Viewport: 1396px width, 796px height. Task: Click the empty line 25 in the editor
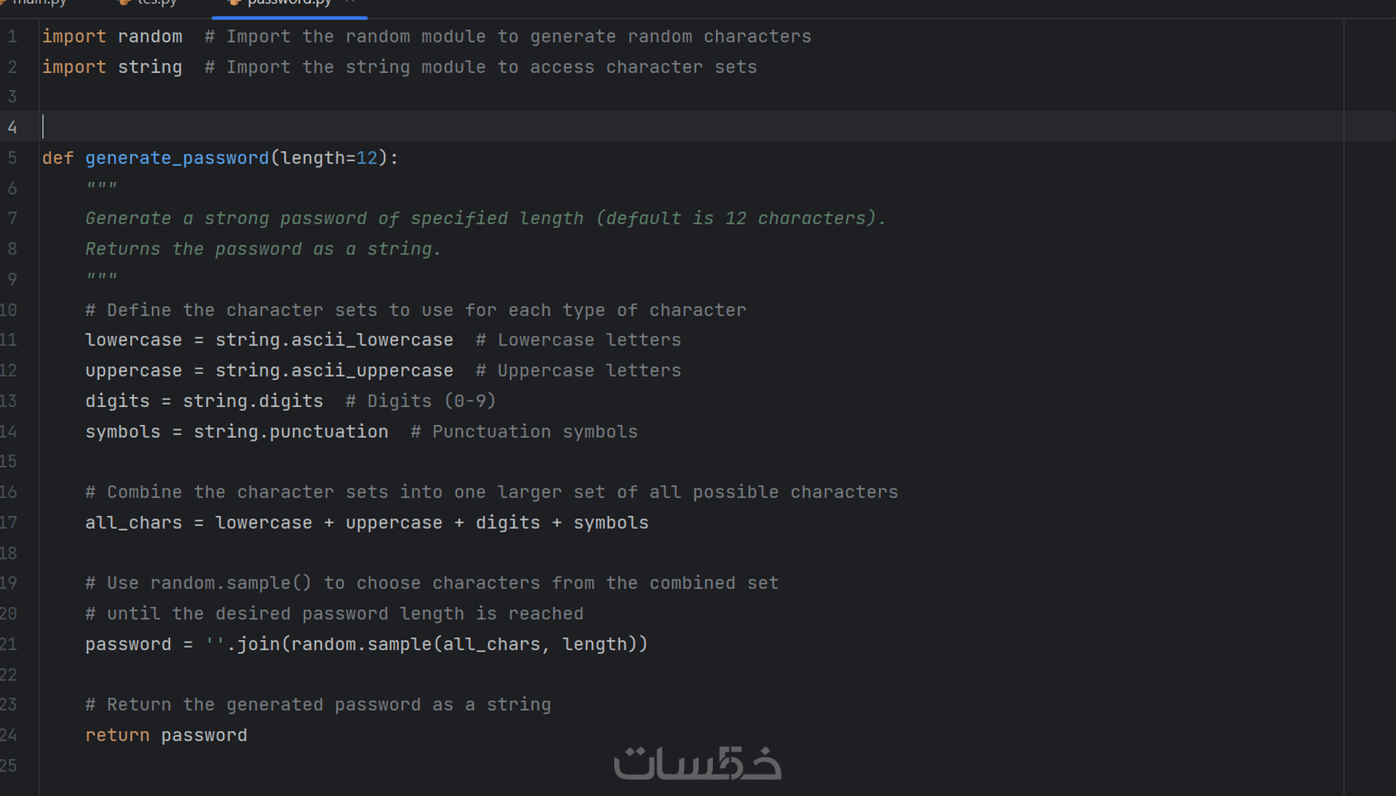(x=328, y=766)
